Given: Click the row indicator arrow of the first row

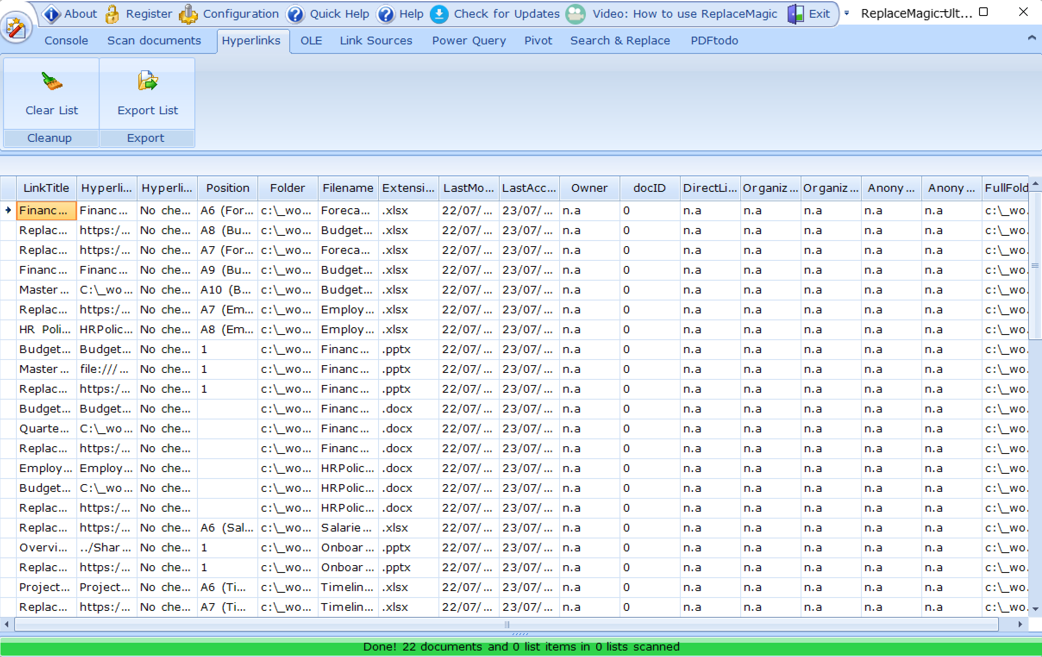Looking at the screenshot, I should coord(8,211).
